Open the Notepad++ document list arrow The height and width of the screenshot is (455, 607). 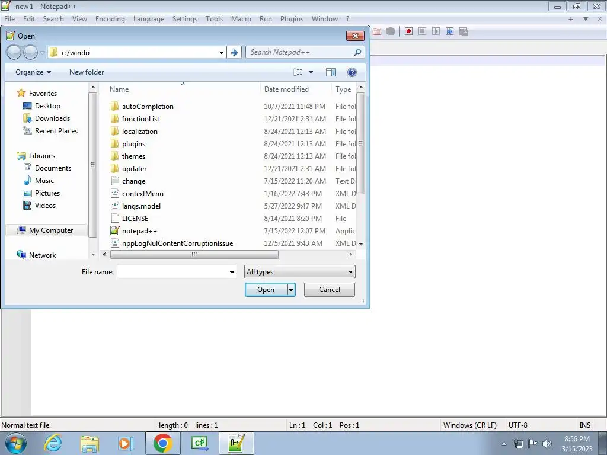[586, 18]
